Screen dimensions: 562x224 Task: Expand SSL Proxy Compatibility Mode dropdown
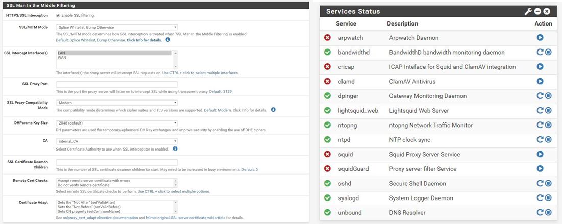point(116,103)
